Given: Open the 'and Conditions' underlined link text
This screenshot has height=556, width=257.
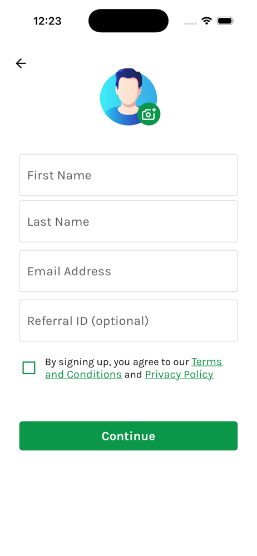Looking at the screenshot, I should click(83, 374).
